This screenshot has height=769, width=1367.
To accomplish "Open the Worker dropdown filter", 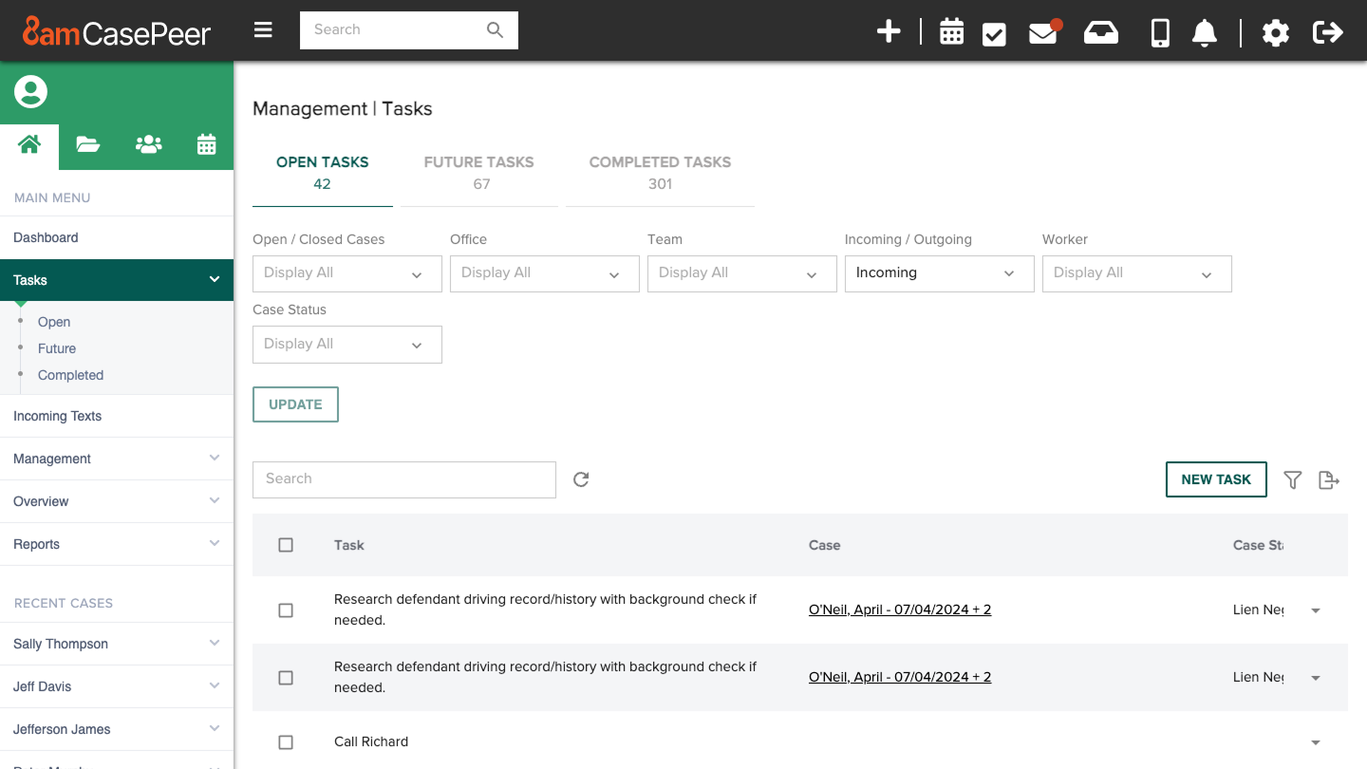I will [x=1136, y=273].
